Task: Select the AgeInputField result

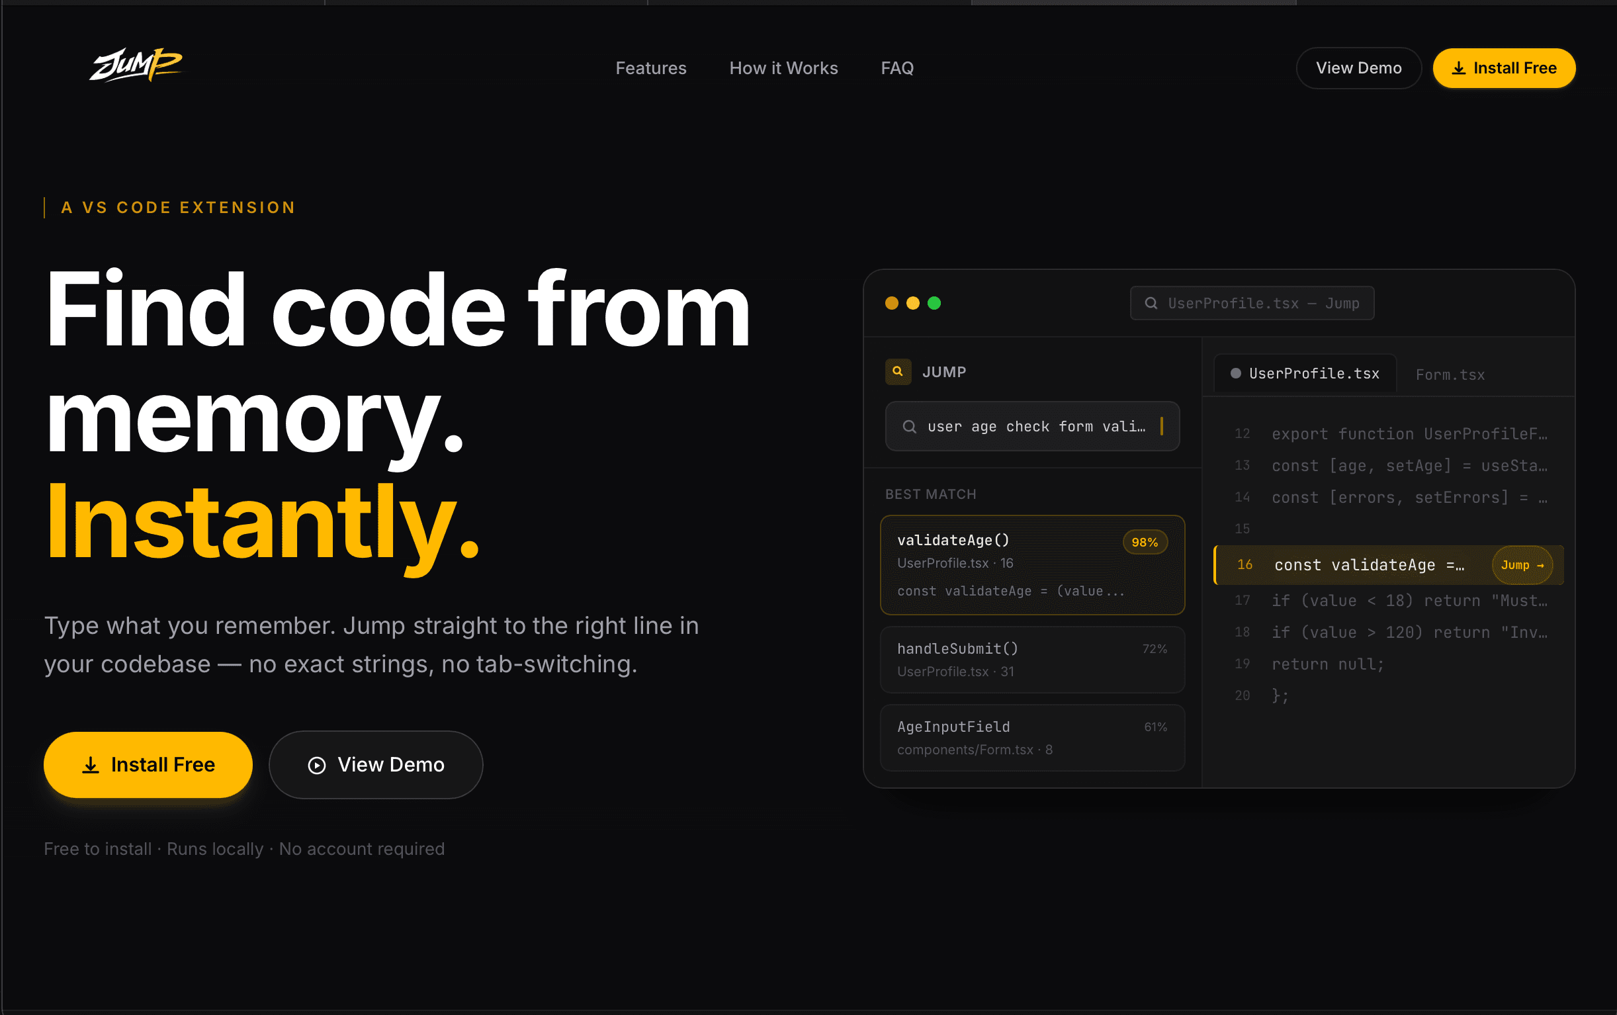Action: pyautogui.click(x=1031, y=737)
